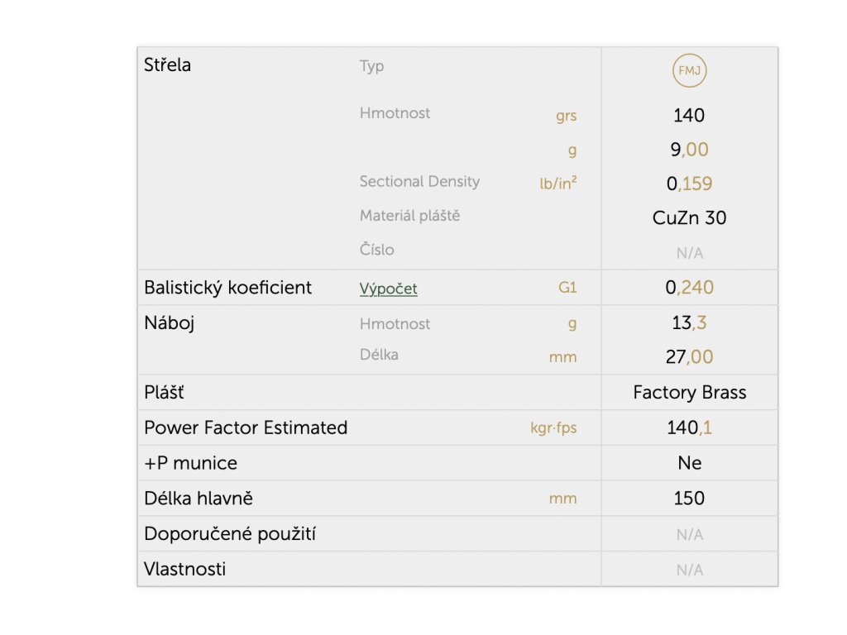
Task: Open the Výpočet calculation link
Action: click(x=389, y=289)
